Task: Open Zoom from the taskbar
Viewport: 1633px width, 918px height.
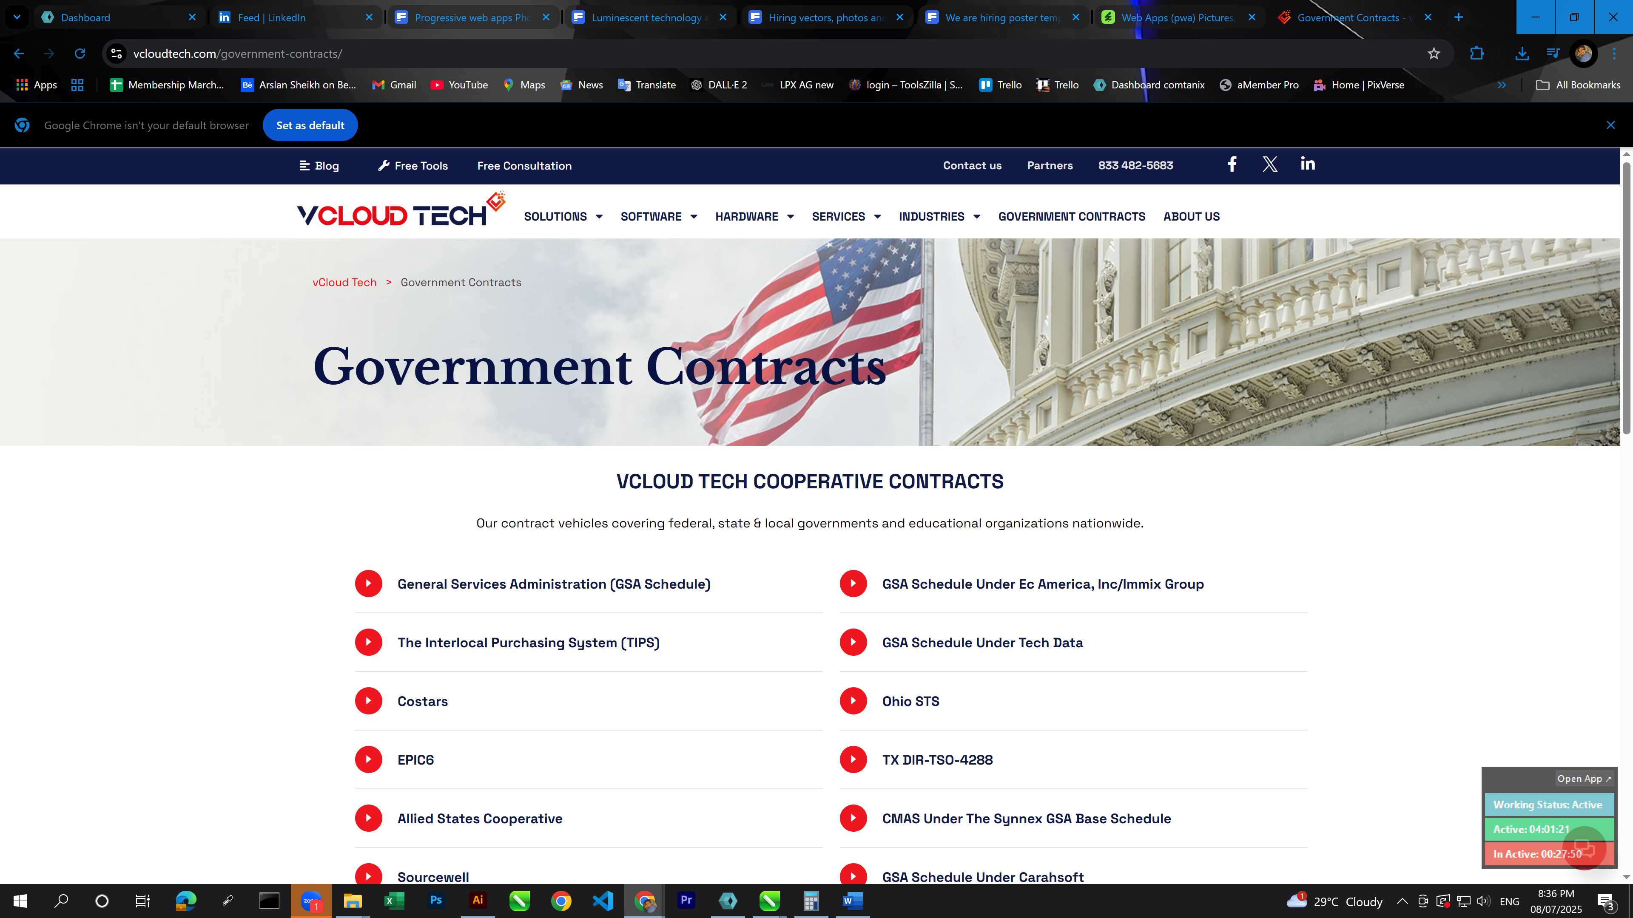Action: [x=311, y=901]
